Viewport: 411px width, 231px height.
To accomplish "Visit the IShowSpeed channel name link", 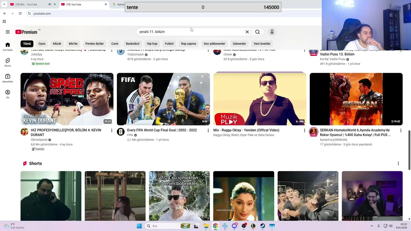I will coord(39,140).
